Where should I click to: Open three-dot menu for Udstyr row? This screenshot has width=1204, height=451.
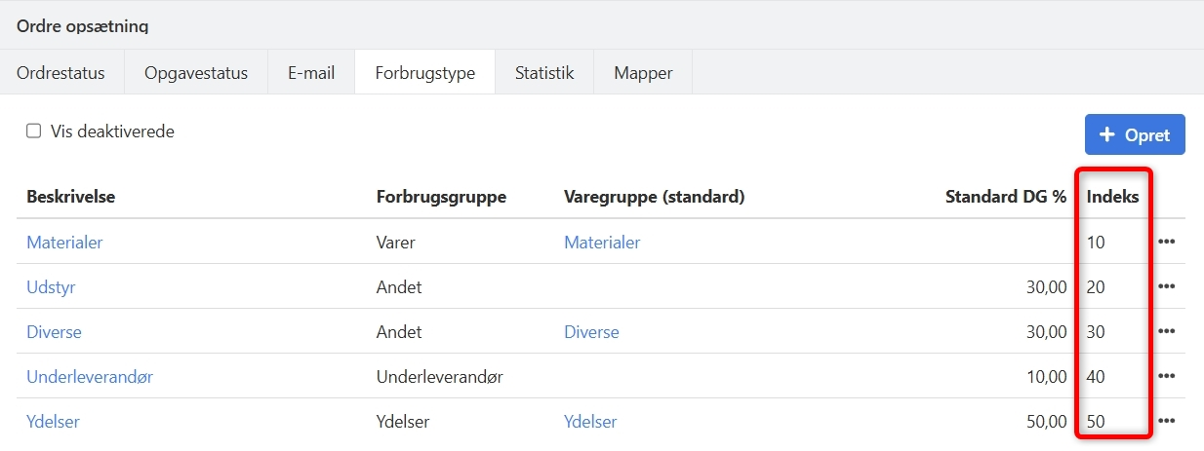click(x=1166, y=286)
